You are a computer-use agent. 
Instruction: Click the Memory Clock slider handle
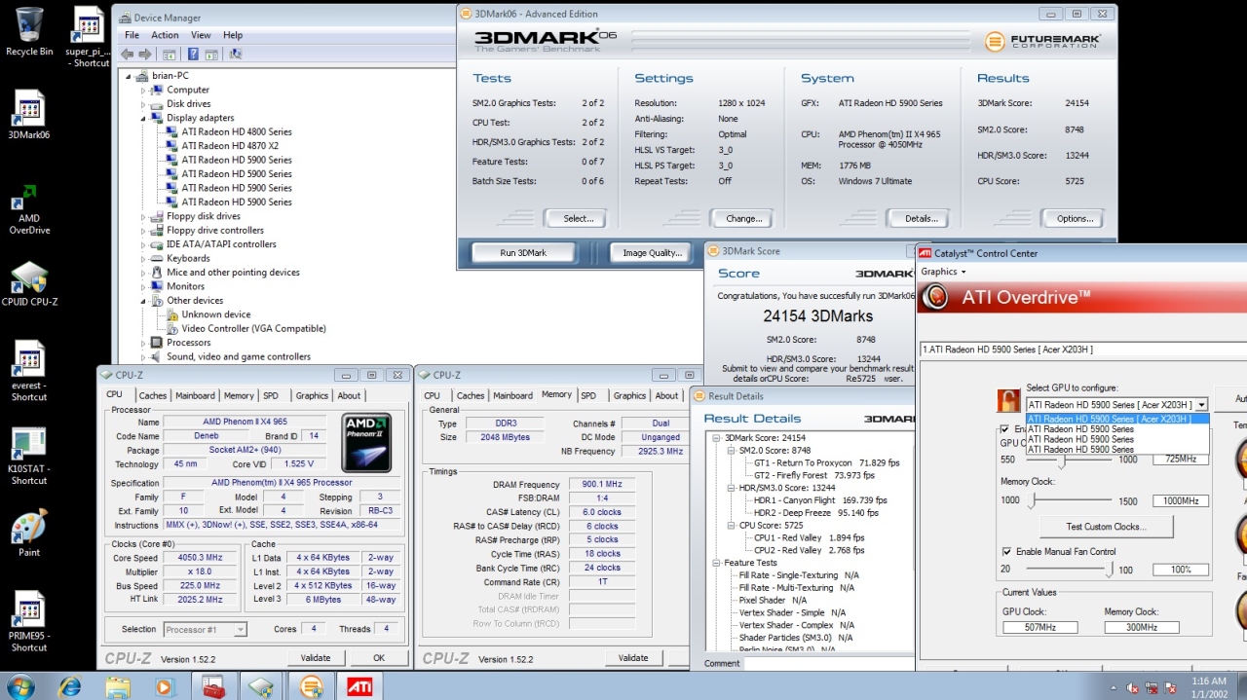click(1034, 500)
